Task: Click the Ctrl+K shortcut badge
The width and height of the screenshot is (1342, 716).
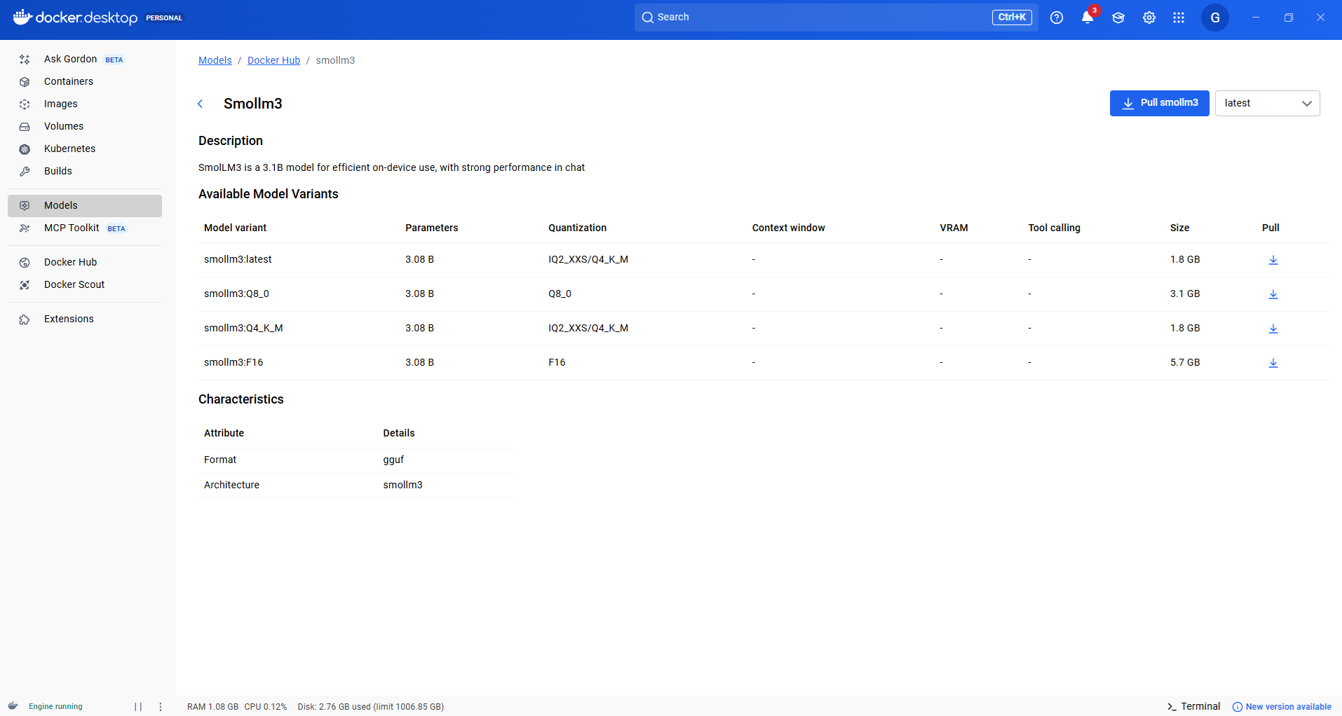Action: [1012, 18]
